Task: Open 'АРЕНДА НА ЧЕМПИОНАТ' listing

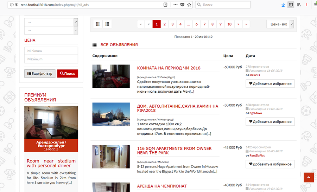Action: pyautogui.click(x=162, y=186)
